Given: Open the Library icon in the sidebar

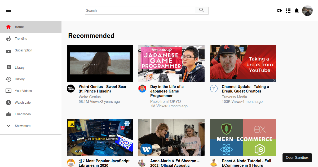Looking at the screenshot, I should (8, 67).
